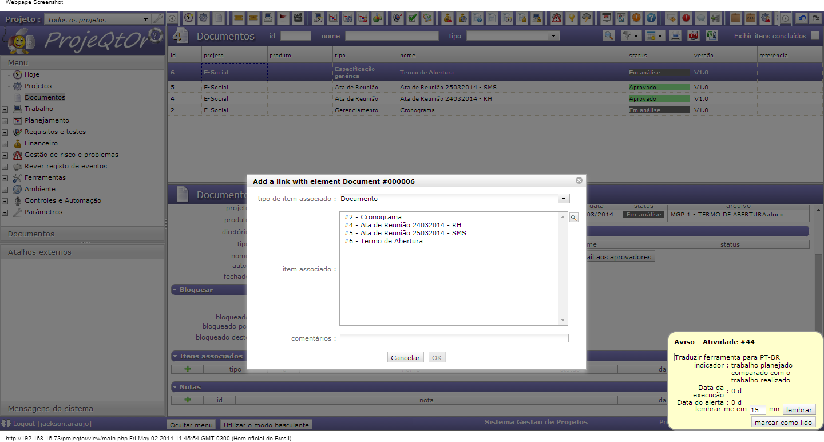Viewport: 824px width, 442px height.
Task: Expand the Trabalho menu tree node
Action: coord(5,109)
